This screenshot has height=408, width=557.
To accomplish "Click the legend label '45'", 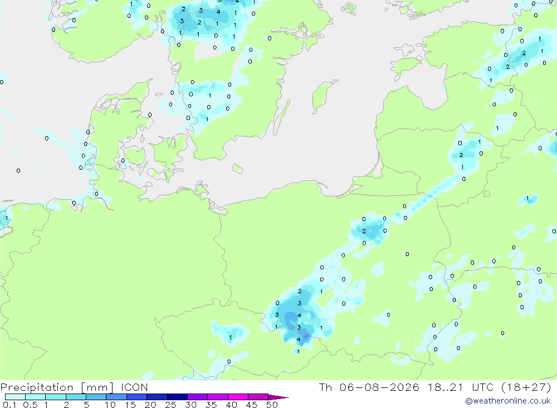I will click(252, 405).
